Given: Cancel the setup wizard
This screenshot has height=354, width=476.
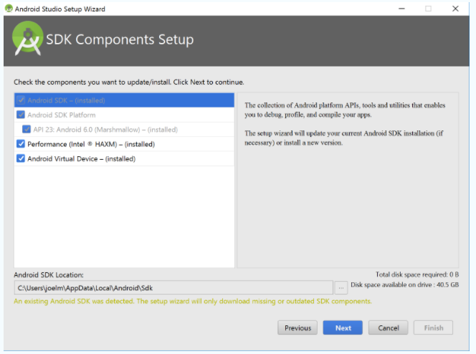Looking at the screenshot, I should coord(389,327).
